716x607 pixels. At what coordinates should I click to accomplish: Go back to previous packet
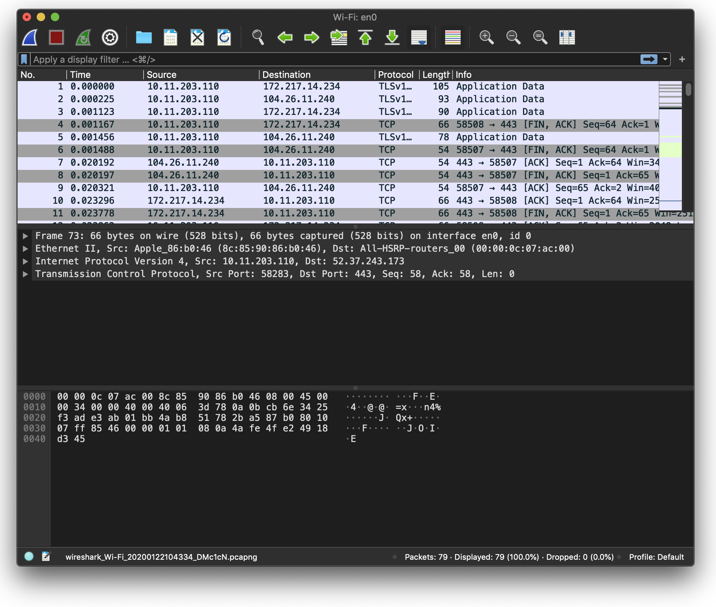click(x=285, y=37)
